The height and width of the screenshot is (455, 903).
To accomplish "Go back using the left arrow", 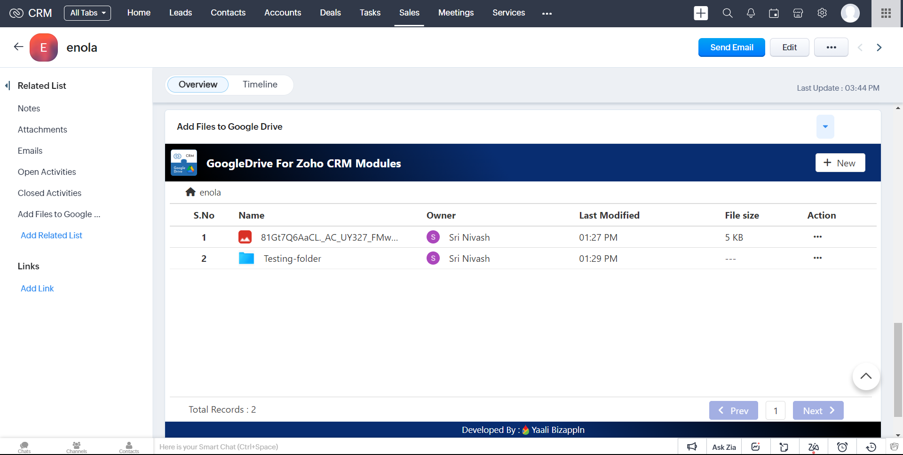I will click(x=18, y=47).
